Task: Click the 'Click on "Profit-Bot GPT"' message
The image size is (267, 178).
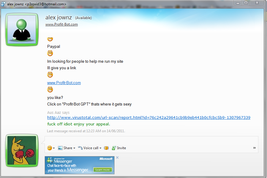Action: coord(89,104)
